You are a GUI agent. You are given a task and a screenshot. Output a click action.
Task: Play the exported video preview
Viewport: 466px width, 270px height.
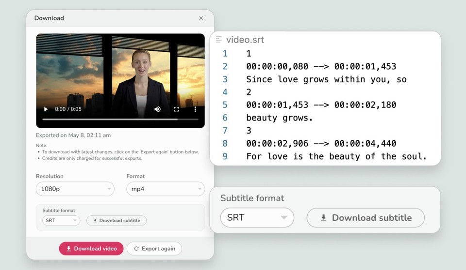[46, 109]
